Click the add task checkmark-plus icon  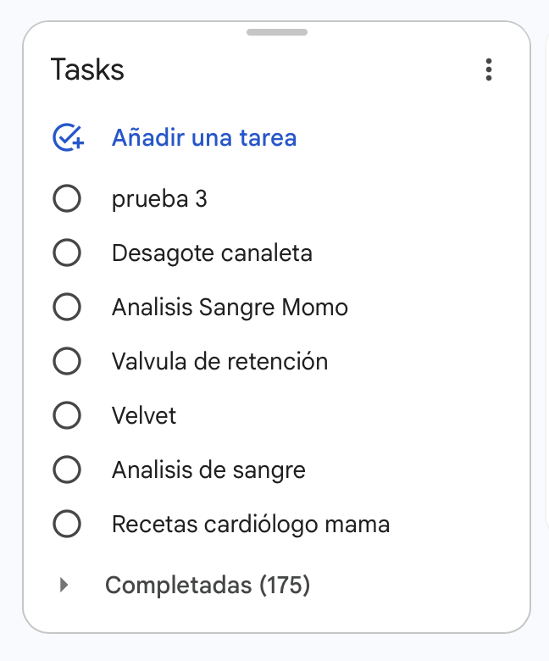pyautogui.click(x=68, y=137)
